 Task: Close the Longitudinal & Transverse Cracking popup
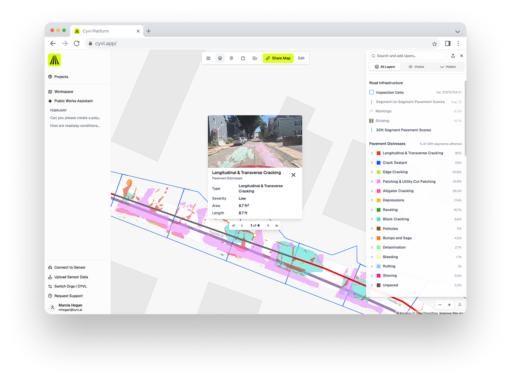click(x=293, y=175)
